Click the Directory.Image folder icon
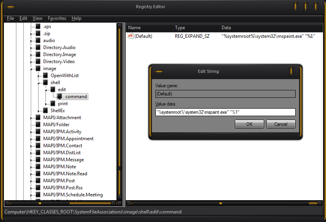326x222 pixels. tap(38, 55)
